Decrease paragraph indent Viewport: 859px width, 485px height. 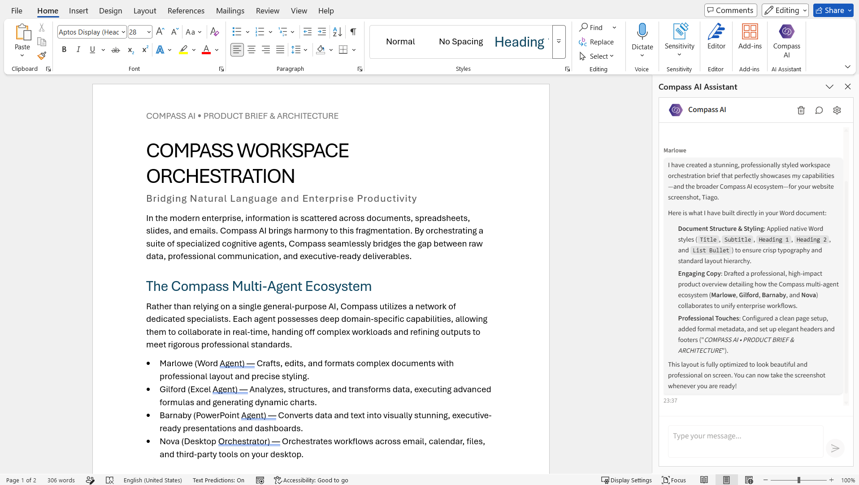click(x=308, y=32)
